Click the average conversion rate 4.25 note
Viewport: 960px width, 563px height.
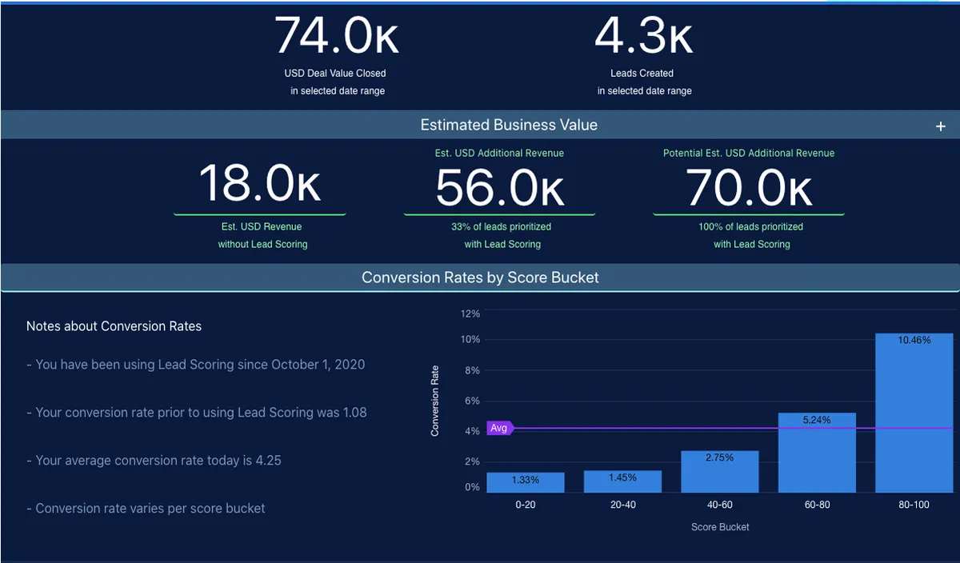154,461
